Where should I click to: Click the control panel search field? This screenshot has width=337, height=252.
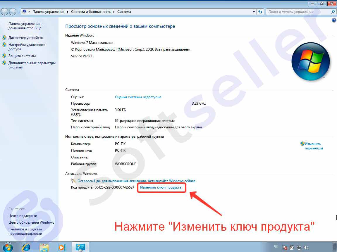coord(298,12)
